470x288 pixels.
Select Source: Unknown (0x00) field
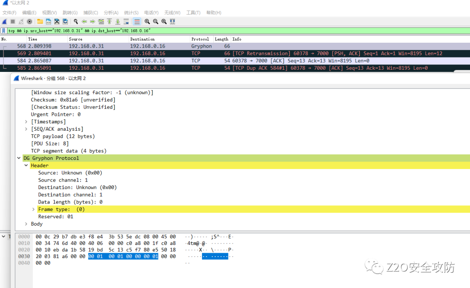point(70,173)
